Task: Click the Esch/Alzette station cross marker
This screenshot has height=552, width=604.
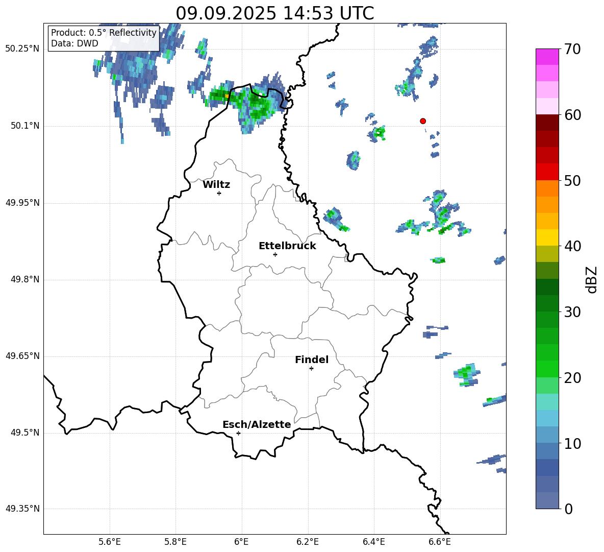Action: pos(238,433)
